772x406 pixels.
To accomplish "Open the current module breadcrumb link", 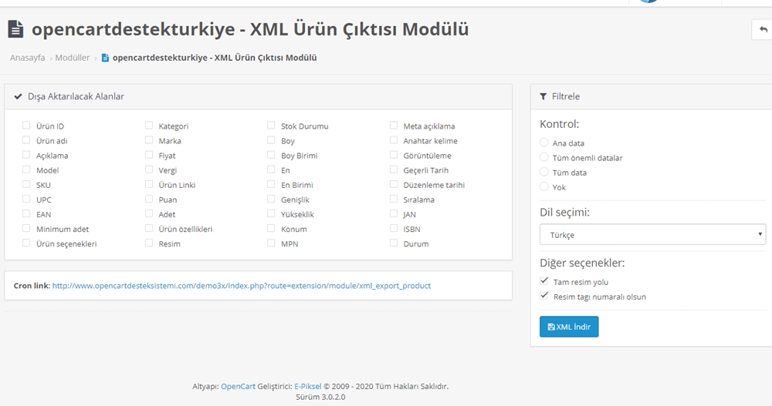I will tap(215, 58).
